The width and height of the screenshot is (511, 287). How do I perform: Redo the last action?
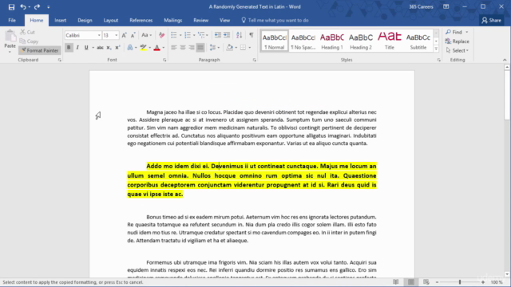pyautogui.click(x=37, y=7)
